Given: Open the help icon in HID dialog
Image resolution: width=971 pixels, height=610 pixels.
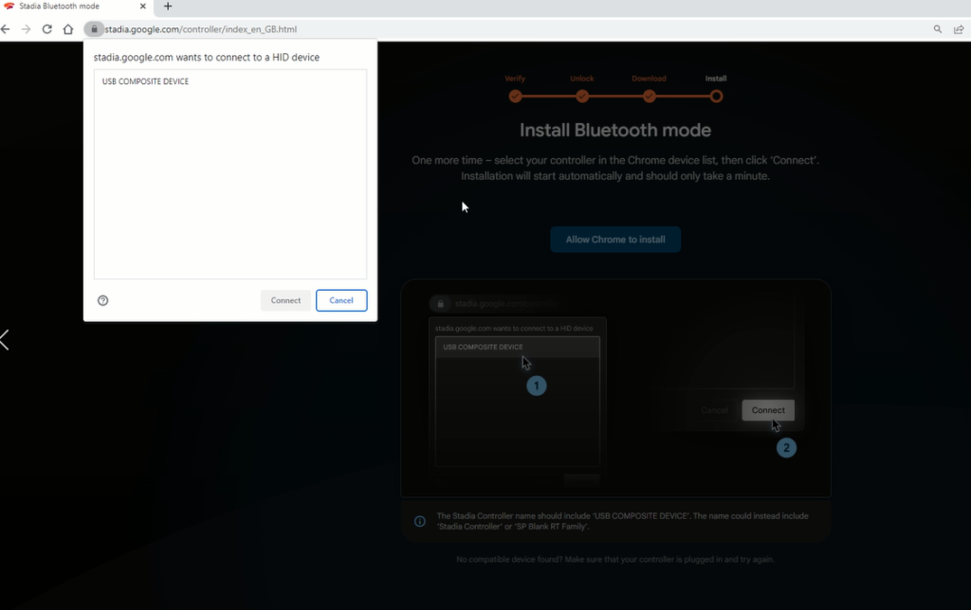Looking at the screenshot, I should [x=103, y=300].
